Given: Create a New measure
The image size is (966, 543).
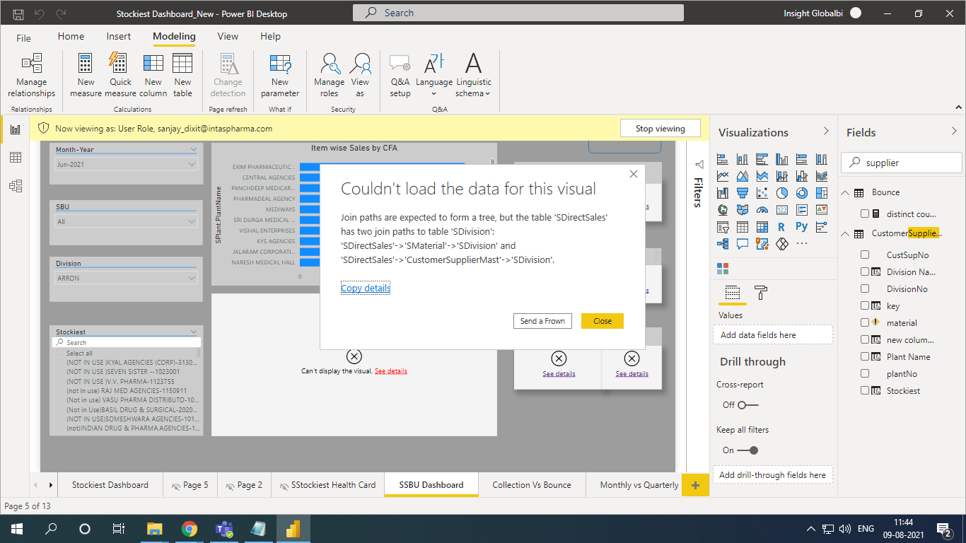Looking at the screenshot, I should coord(86,76).
